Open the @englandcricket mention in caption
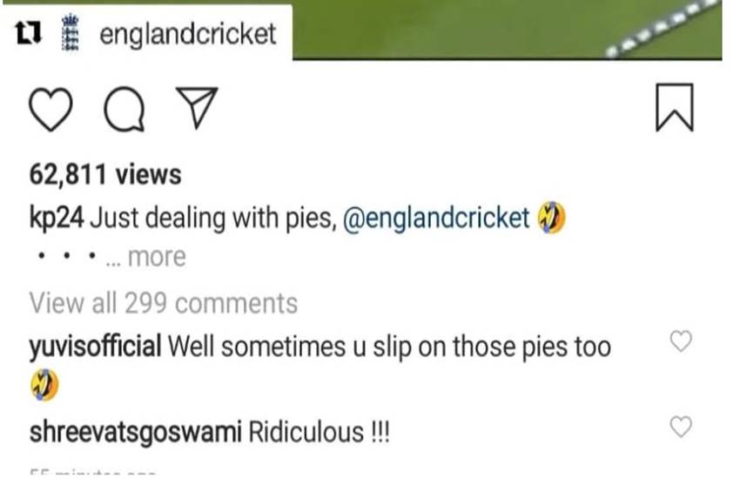Viewport: 740px width, 479px height. tap(436, 218)
